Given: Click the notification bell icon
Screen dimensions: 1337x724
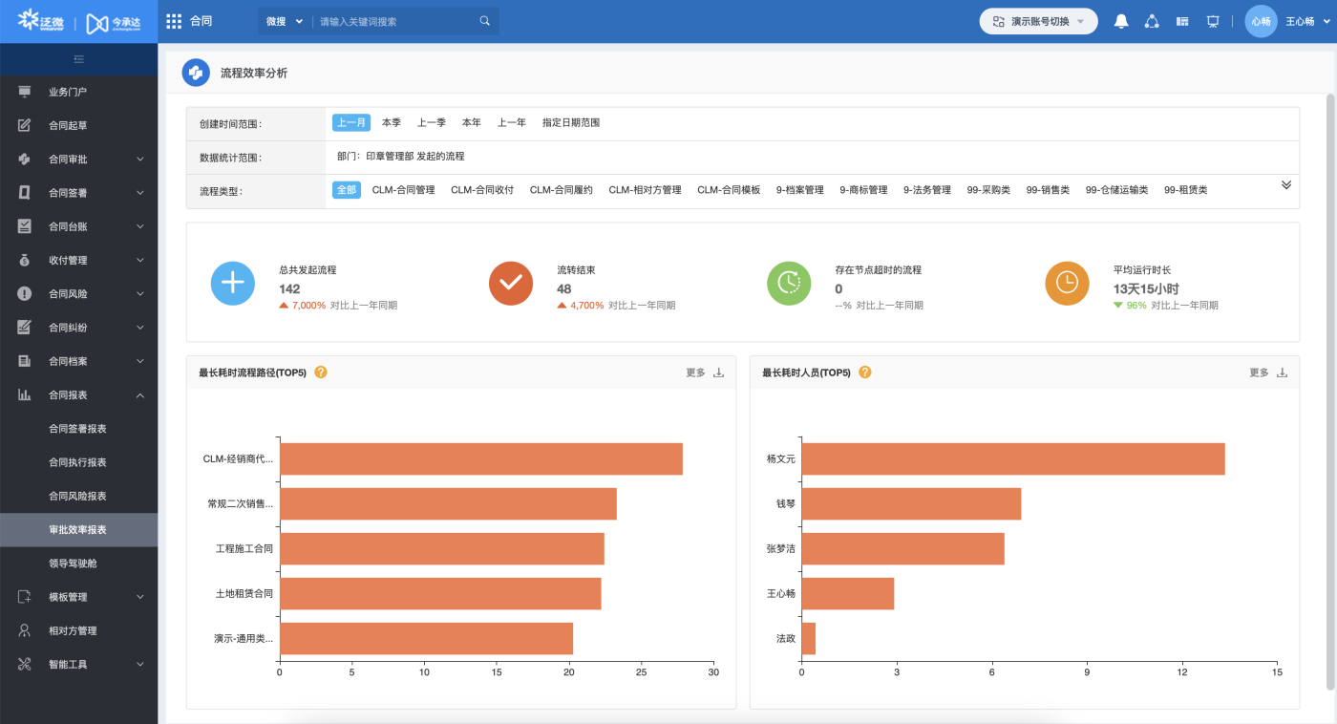Looking at the screenshot, I should tap(1121, 21).
